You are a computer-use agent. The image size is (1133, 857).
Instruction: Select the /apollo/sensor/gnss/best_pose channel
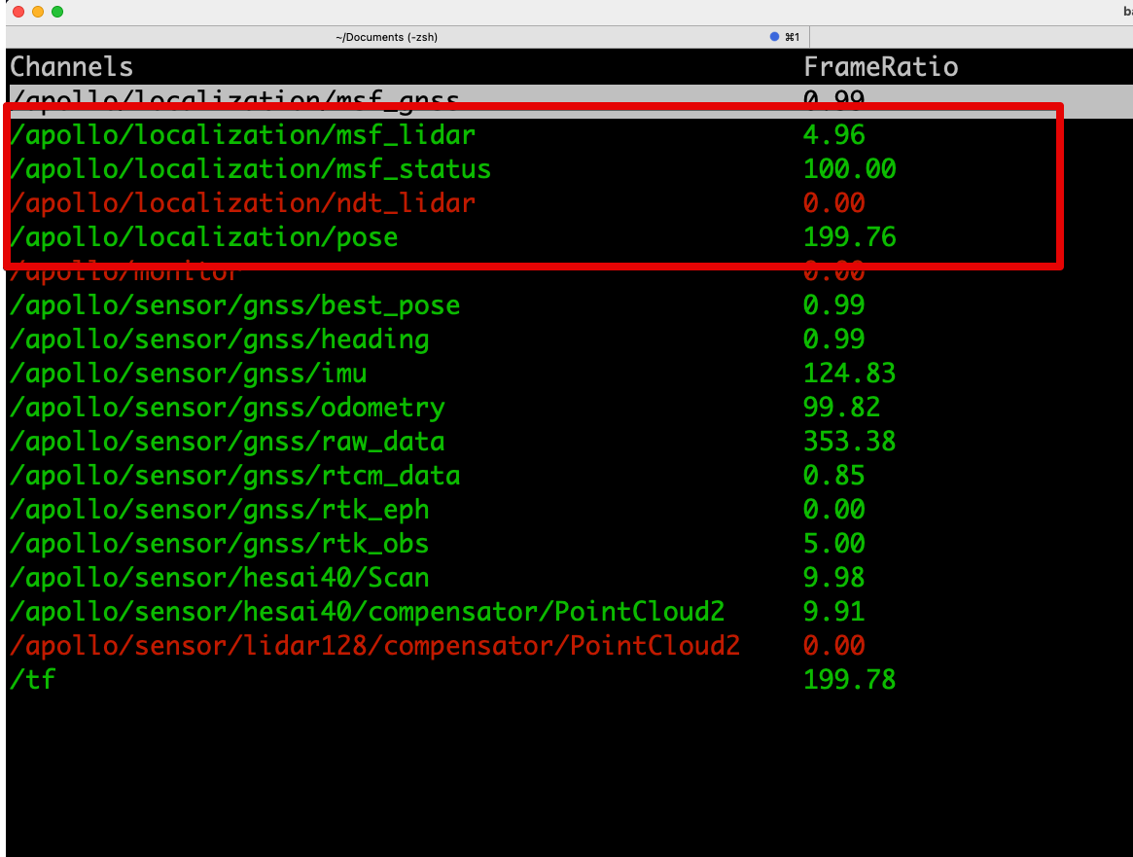234,305
